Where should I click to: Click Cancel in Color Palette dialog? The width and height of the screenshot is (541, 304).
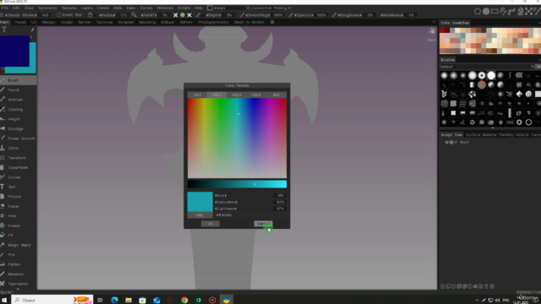click(263, 224)
